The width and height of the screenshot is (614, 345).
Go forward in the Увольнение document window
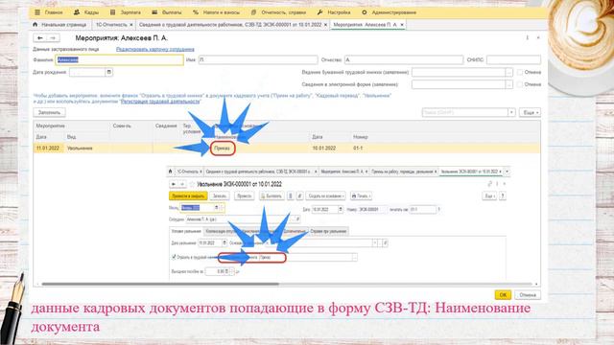pyautogui.click(x=182, y=184)
